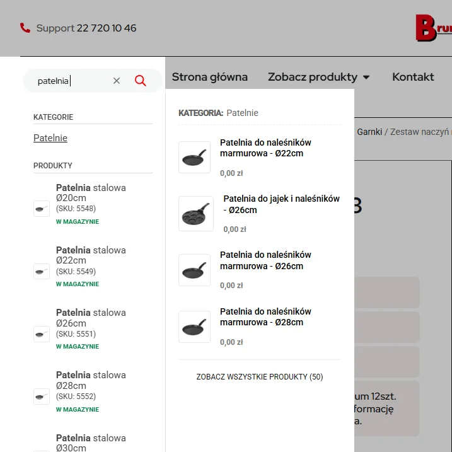Expand the Zobacz produkty dropdown menu
The width and height of the screenshot is (452, 452).
319,77
